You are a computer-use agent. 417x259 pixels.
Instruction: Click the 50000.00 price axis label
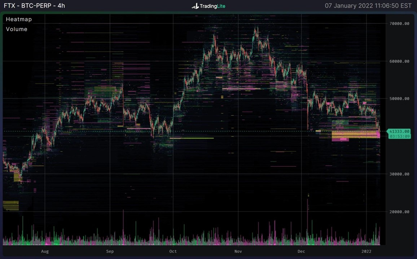tap(399, 99)
